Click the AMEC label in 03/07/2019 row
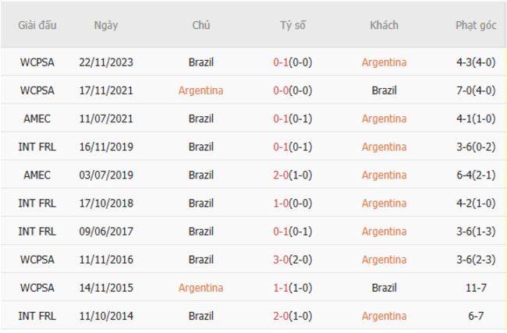 click(x=37, y=175)
